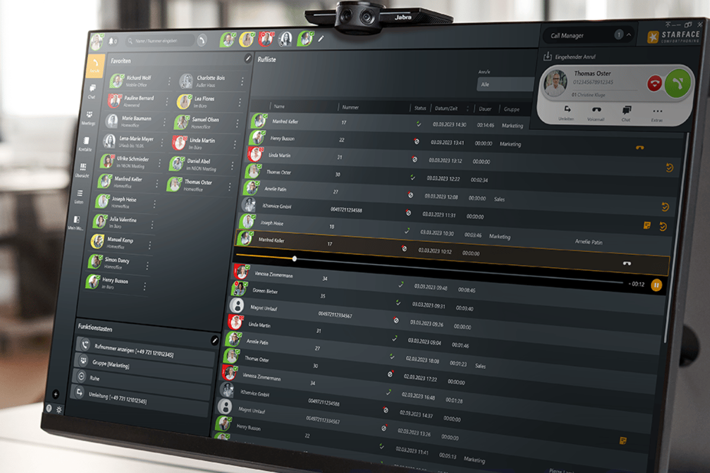Seek using the voicemail playback slider handle
710x473 pixels.
pos(295,258)
